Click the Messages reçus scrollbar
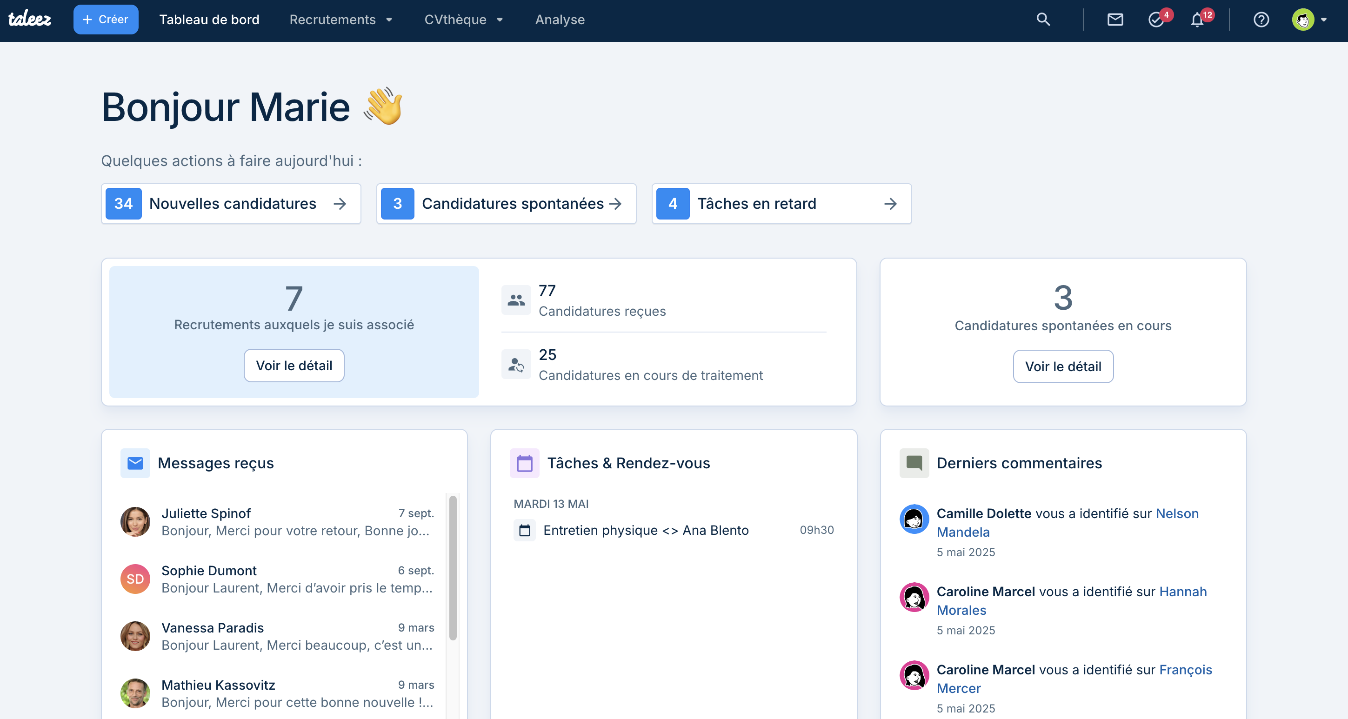1348x719 pixels. (x=453, y=568)
